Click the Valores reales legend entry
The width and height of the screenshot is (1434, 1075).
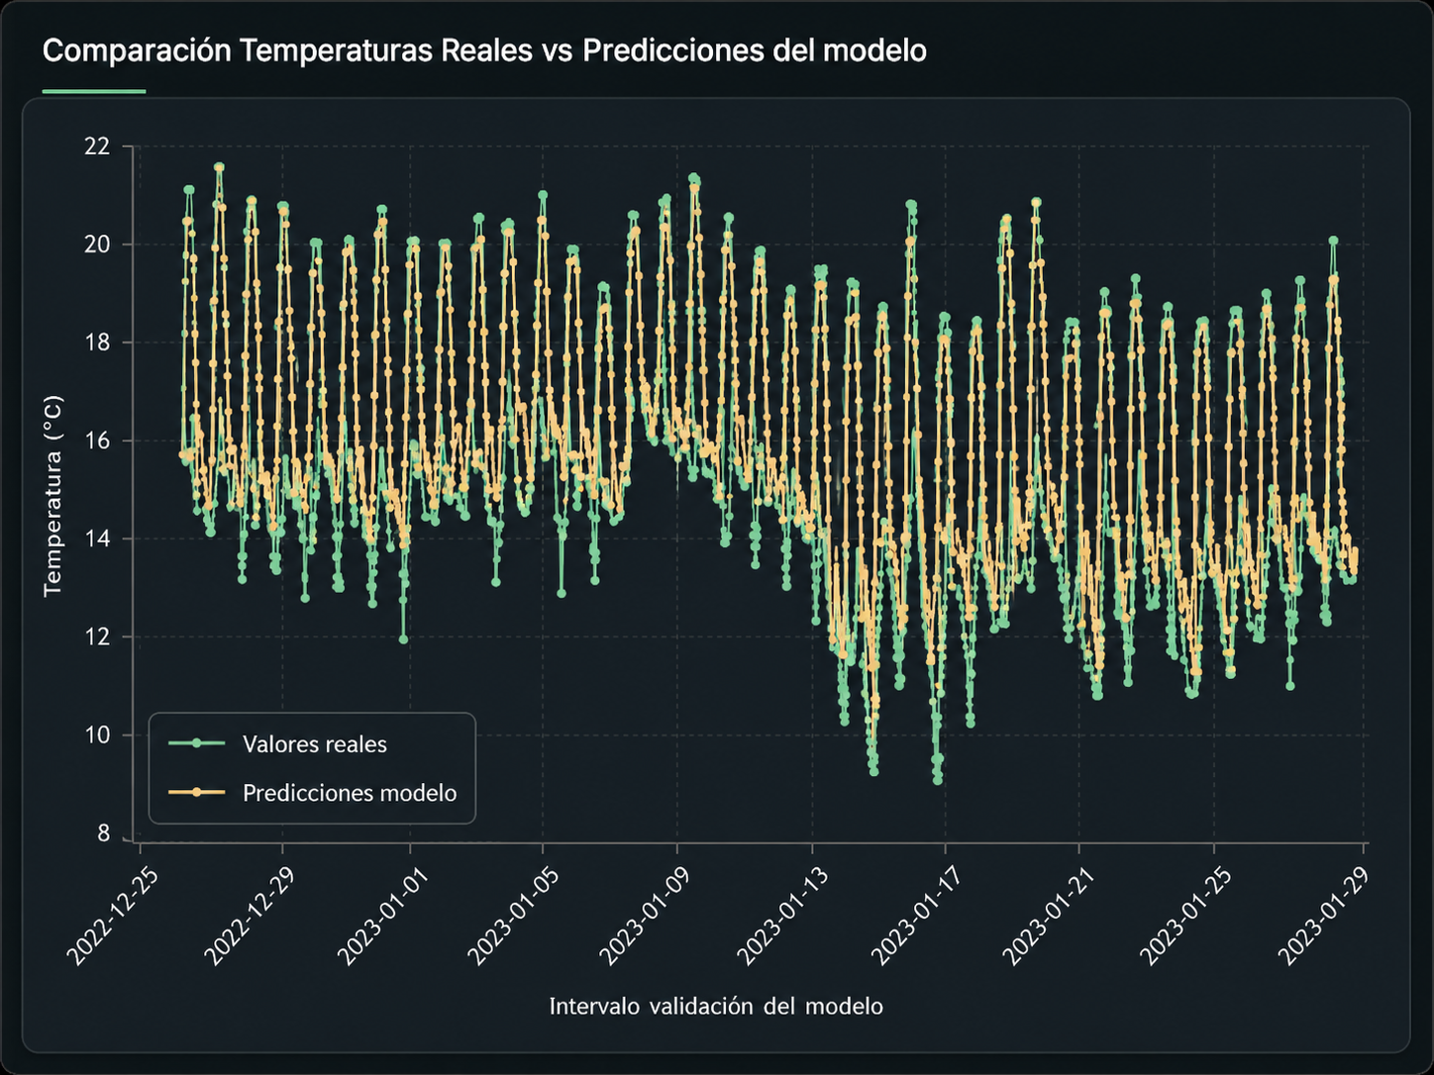(278, 744)
